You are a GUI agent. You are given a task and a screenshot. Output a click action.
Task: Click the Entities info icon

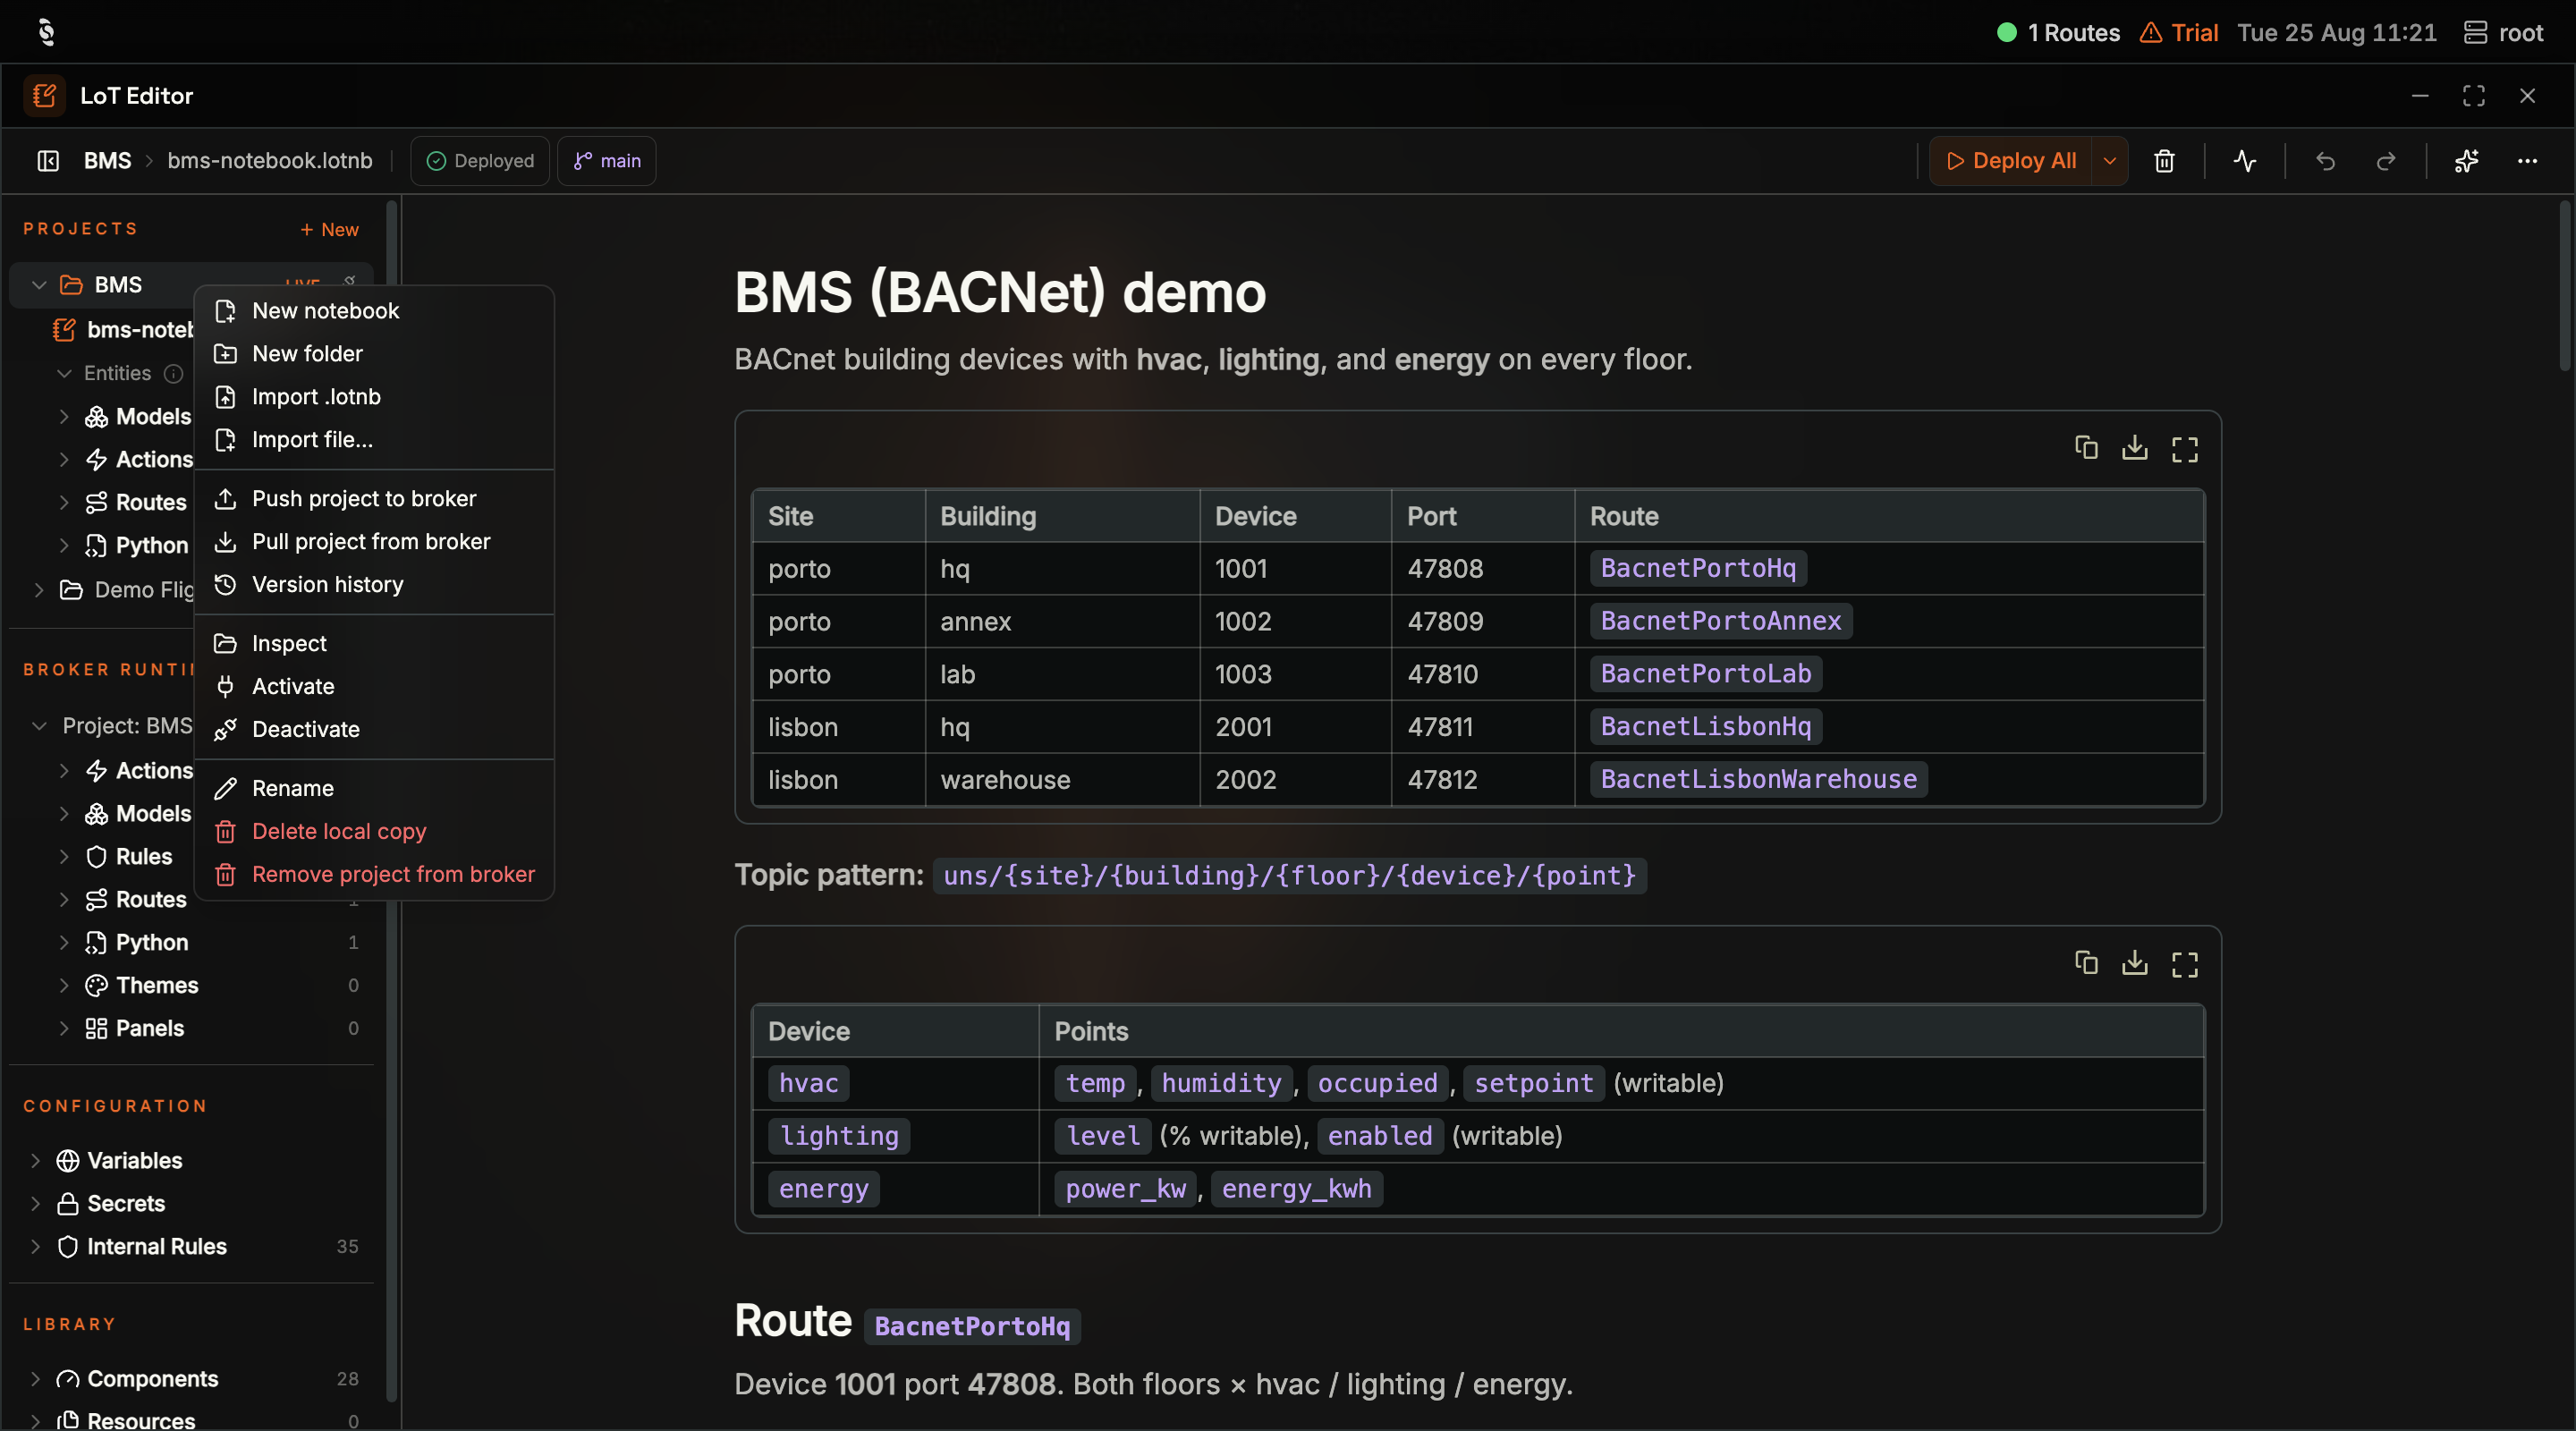[x=173, y=374]
